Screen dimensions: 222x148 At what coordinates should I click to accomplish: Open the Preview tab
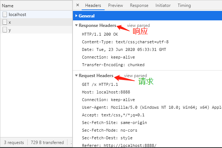(x=116, y=5)
